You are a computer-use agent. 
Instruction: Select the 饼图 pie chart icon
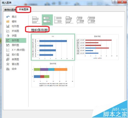(8, 36)
